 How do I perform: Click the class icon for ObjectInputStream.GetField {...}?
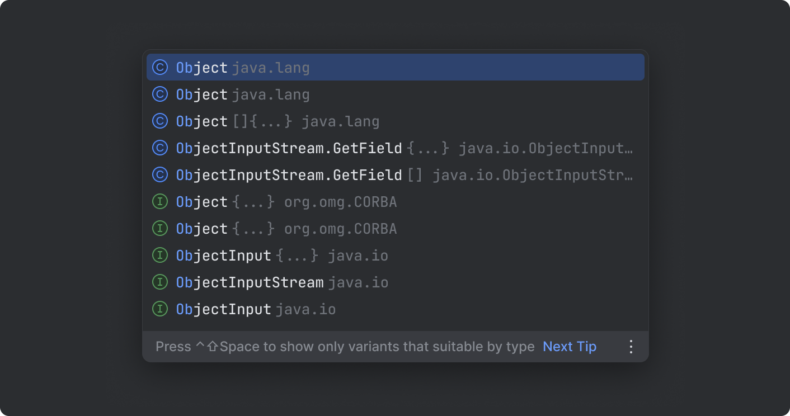pyautogui.click(x=160, y=148)
